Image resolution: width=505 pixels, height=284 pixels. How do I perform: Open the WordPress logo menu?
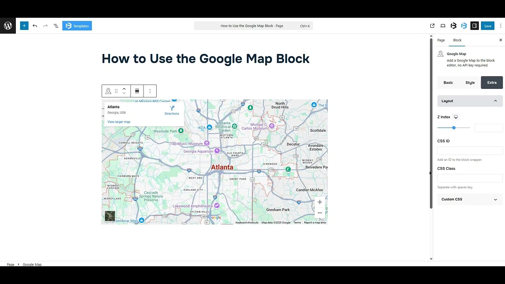(x=8, y=26)
